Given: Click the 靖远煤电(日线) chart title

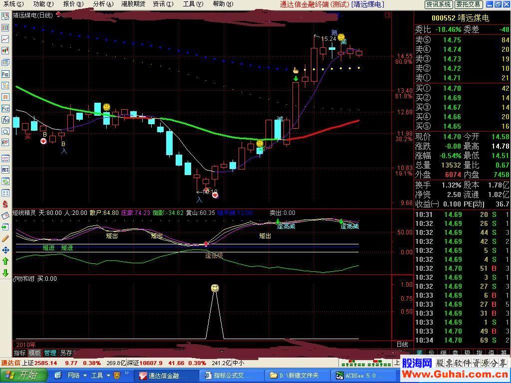Looking at the screenshot, I should point(32,15).
